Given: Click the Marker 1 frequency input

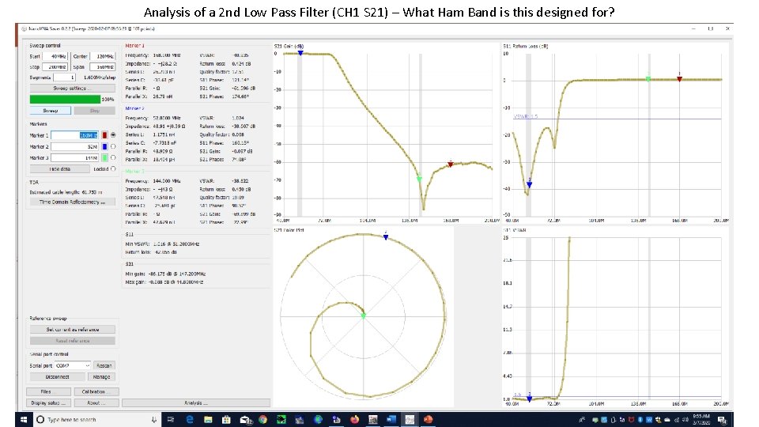Looking at the screenshot, I should [x=74, y=135].
